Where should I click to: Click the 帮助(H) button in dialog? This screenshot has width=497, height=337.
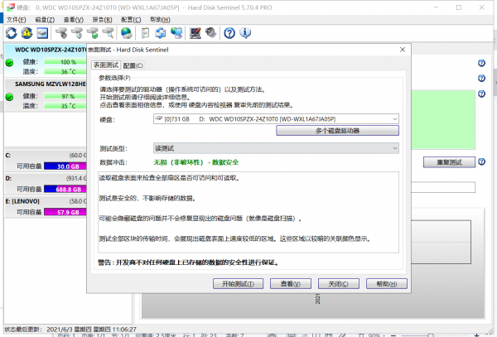point(386,284)
